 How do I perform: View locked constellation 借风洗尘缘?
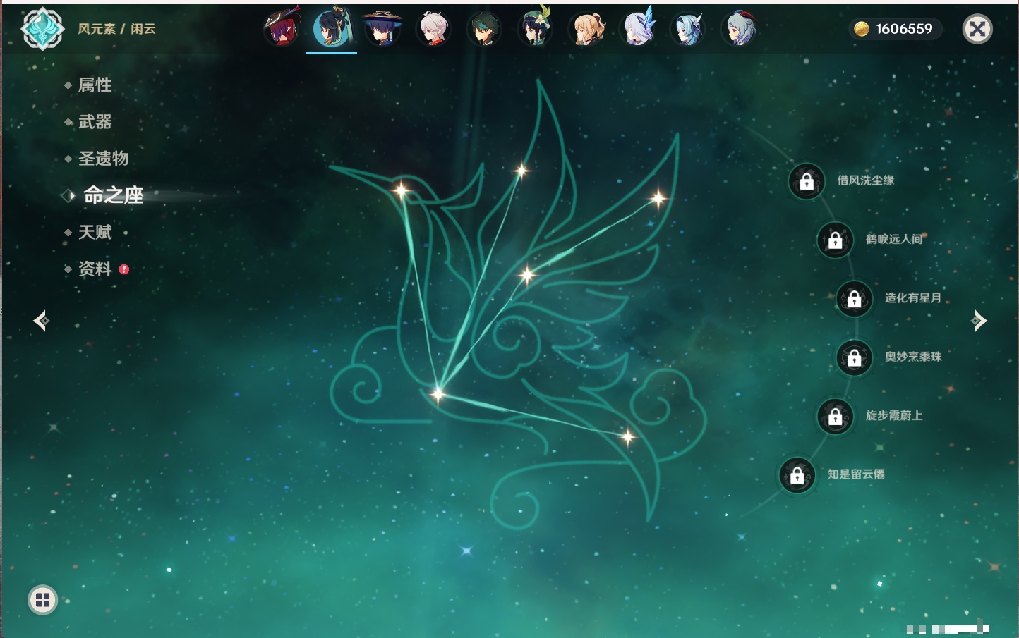807,181
